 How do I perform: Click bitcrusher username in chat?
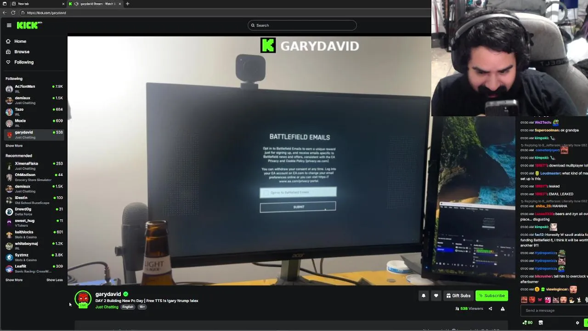tap(543, 276)
